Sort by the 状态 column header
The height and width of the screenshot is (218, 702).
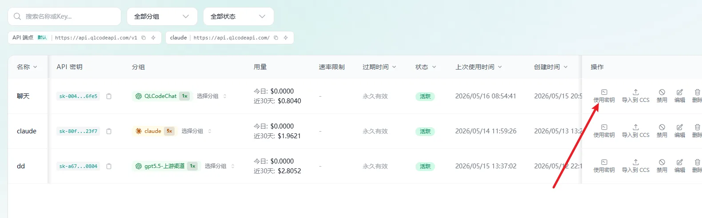pyautogui.click(x=426, y=67)
